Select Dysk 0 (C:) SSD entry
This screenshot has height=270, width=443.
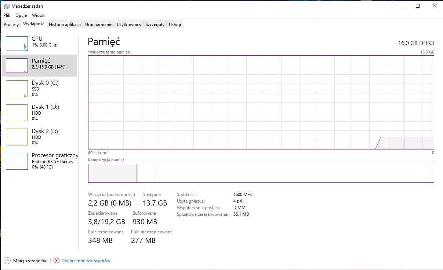40,88
